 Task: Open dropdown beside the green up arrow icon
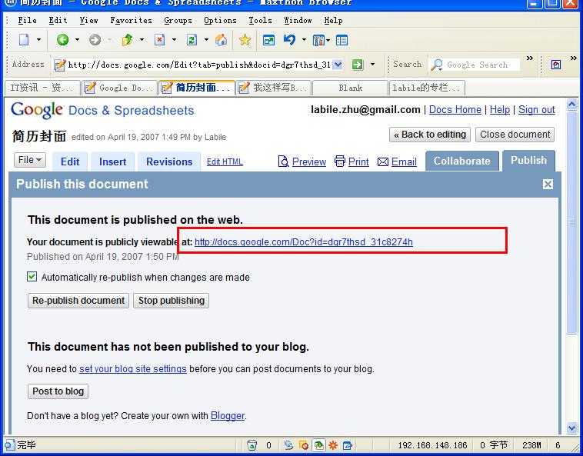click(142, 39)
